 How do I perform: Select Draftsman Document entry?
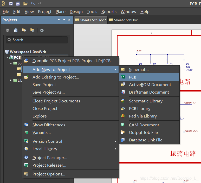click(149, 92)
